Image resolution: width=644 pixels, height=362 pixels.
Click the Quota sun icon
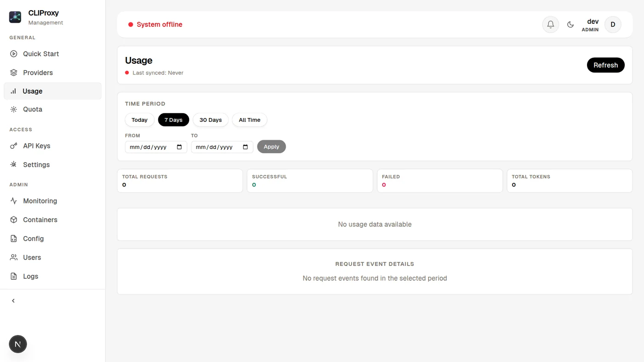tap(14, 109)
